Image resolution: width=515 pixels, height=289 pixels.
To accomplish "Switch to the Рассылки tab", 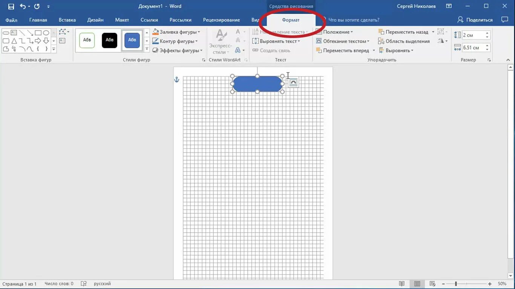I will [x=180, y=20].
